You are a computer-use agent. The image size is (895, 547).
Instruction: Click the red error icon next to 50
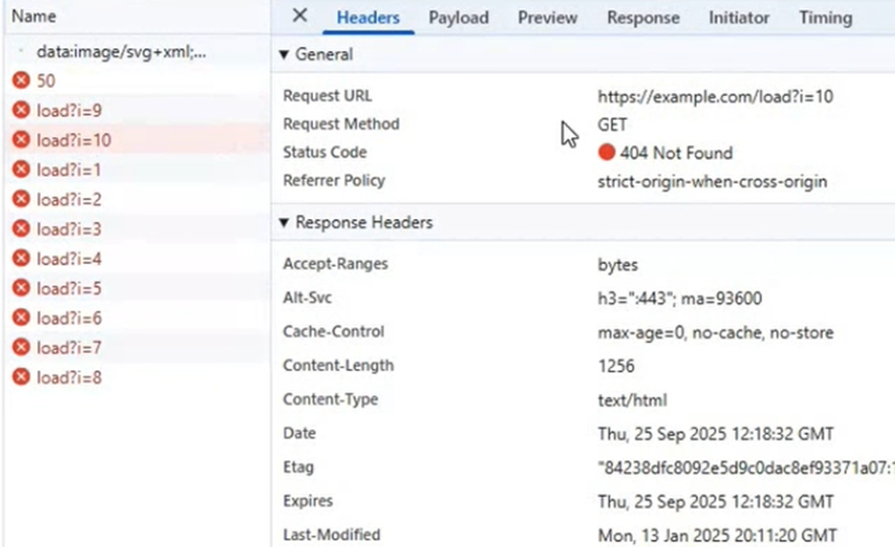click(20, 81)
